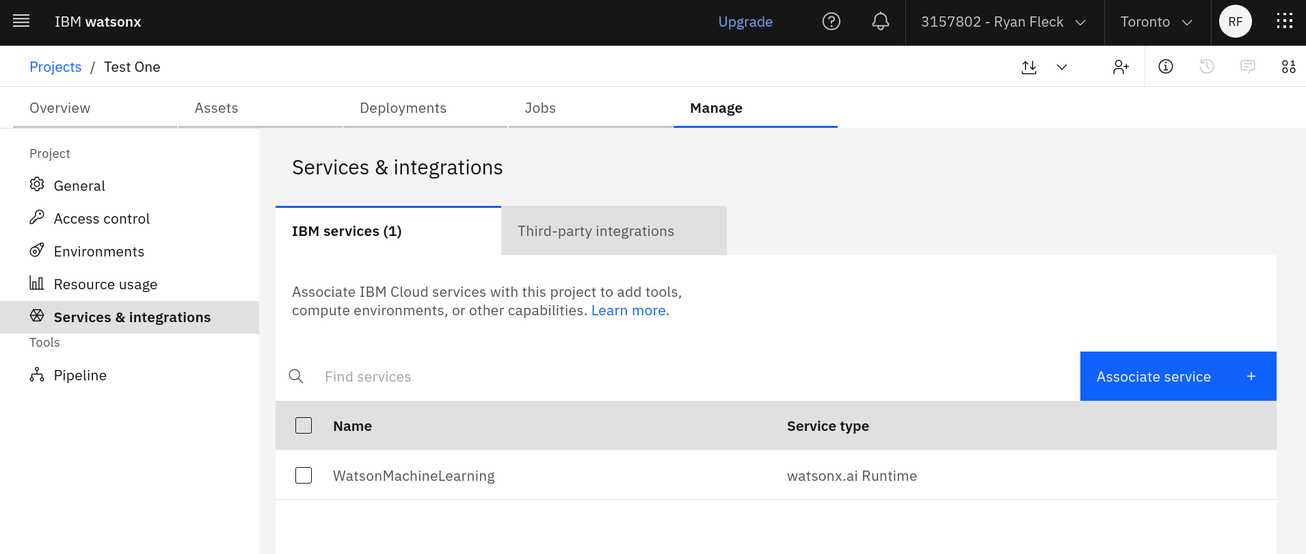Open the Toronto region dropdown

point(1156,22)
